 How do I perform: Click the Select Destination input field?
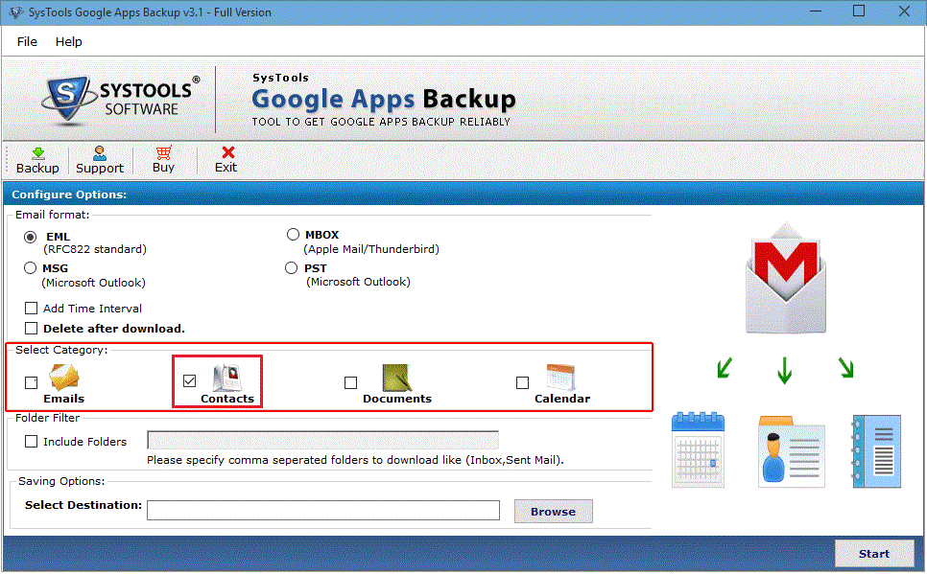[x=321, y=510]
